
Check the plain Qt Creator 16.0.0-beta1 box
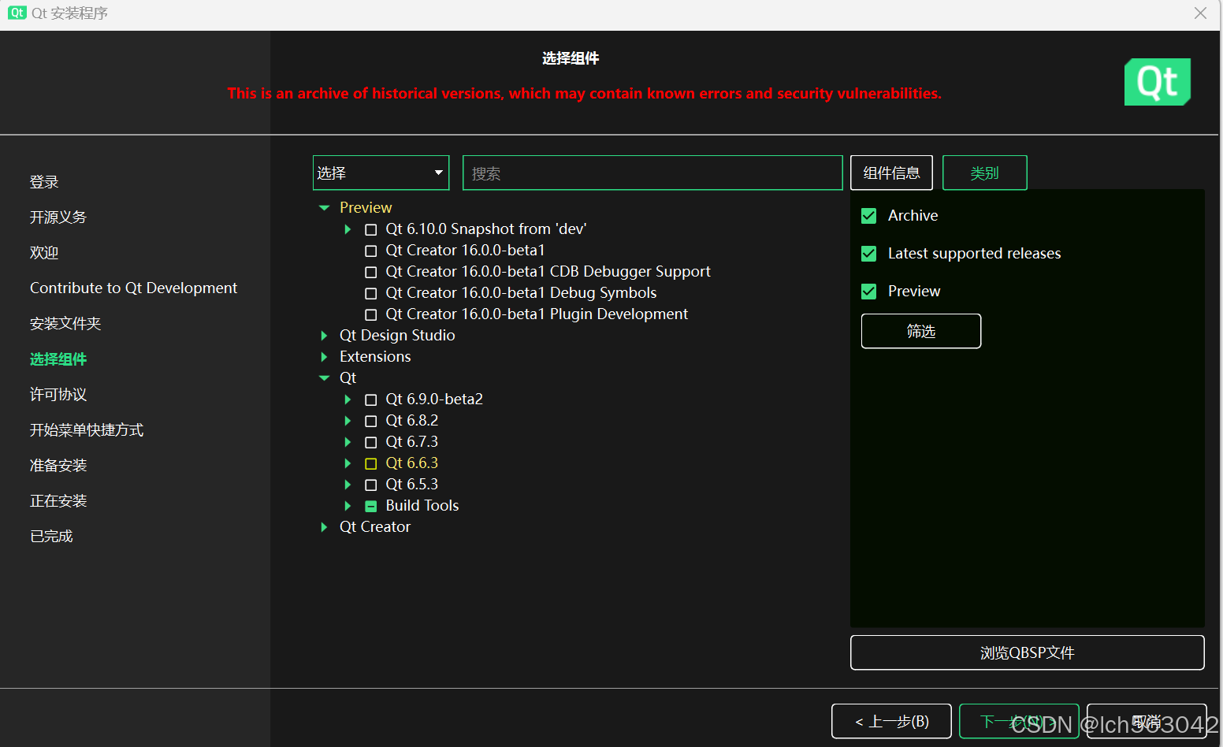371,251
